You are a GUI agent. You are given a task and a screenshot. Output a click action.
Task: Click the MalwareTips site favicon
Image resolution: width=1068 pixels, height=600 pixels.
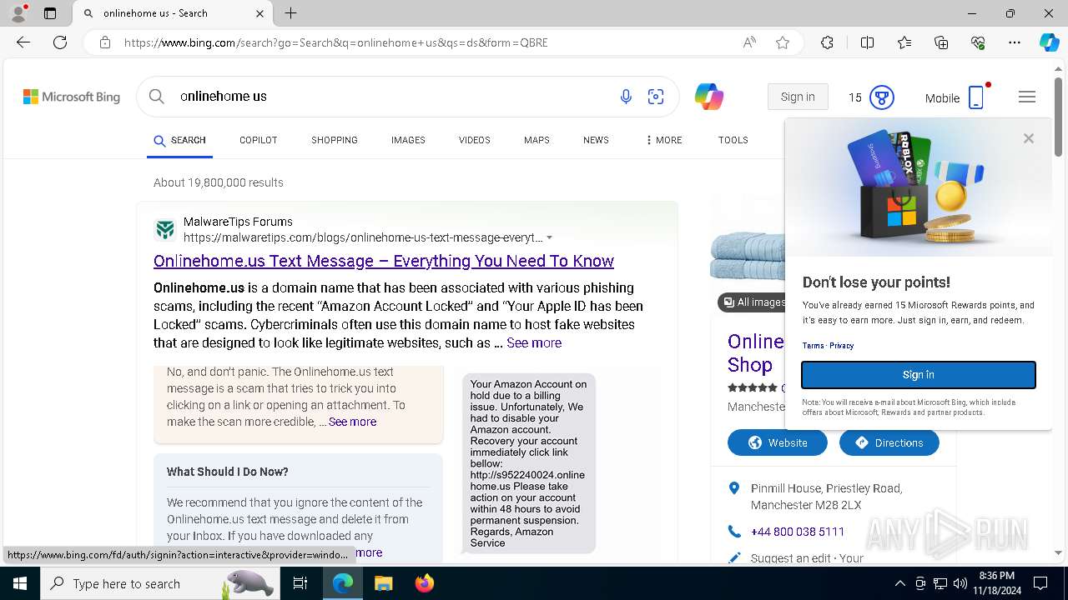coord(165,229)
